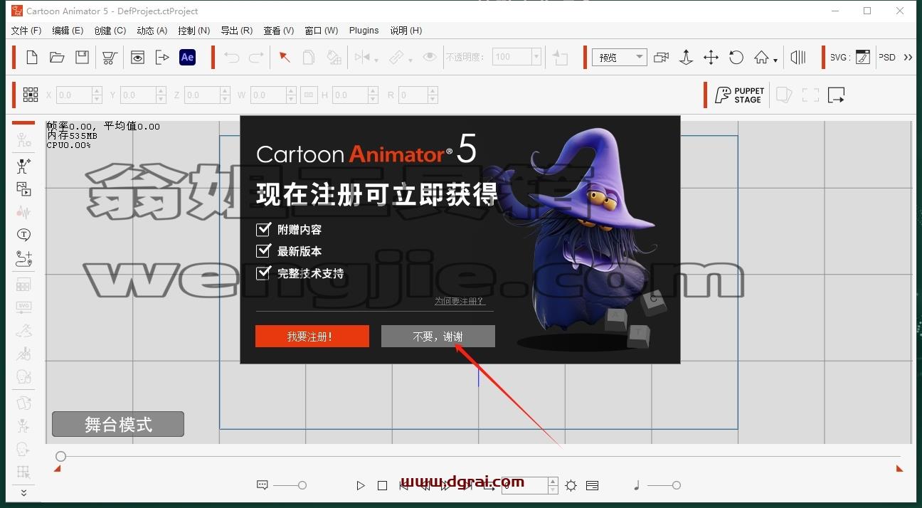Click the speech bubble icon near bottom slider
Screen dimensions: 922x508
coord(263,485)
